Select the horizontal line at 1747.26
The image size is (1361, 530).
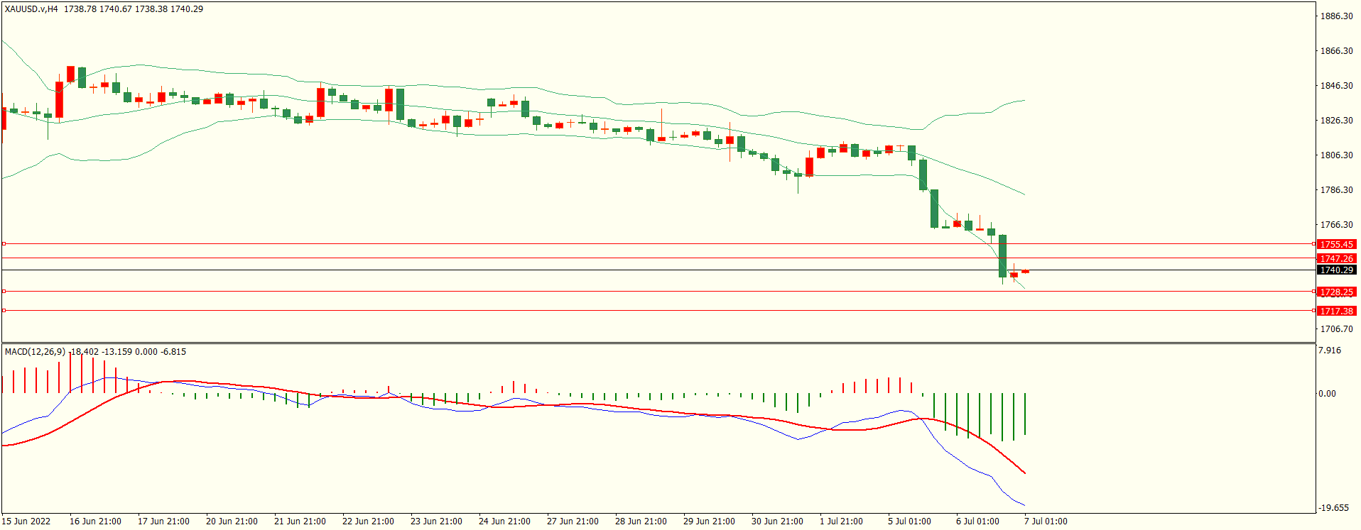point(658,258)
